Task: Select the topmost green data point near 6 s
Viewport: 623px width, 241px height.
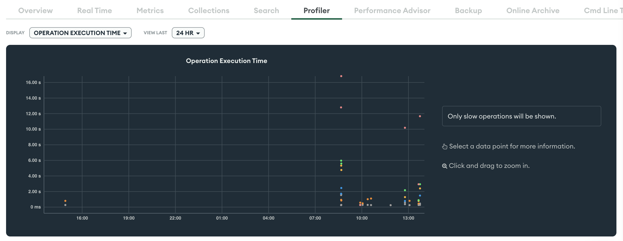Action: coord(341,161)
